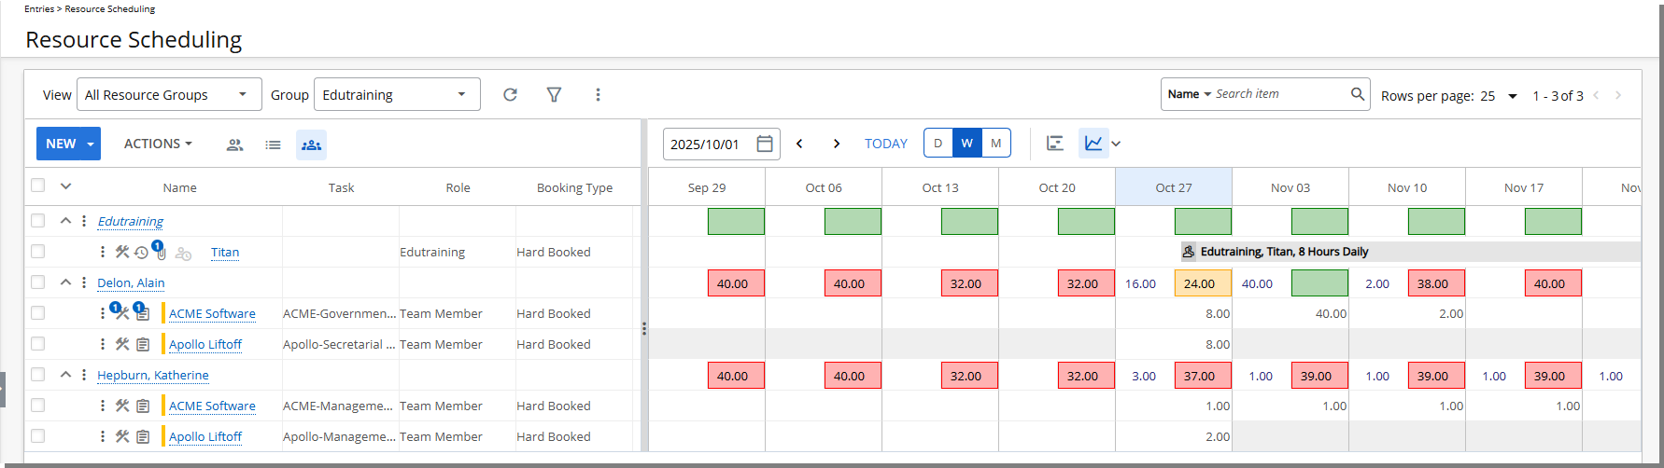
Task: Switch to the list view icon
Action: pos(273,145)
